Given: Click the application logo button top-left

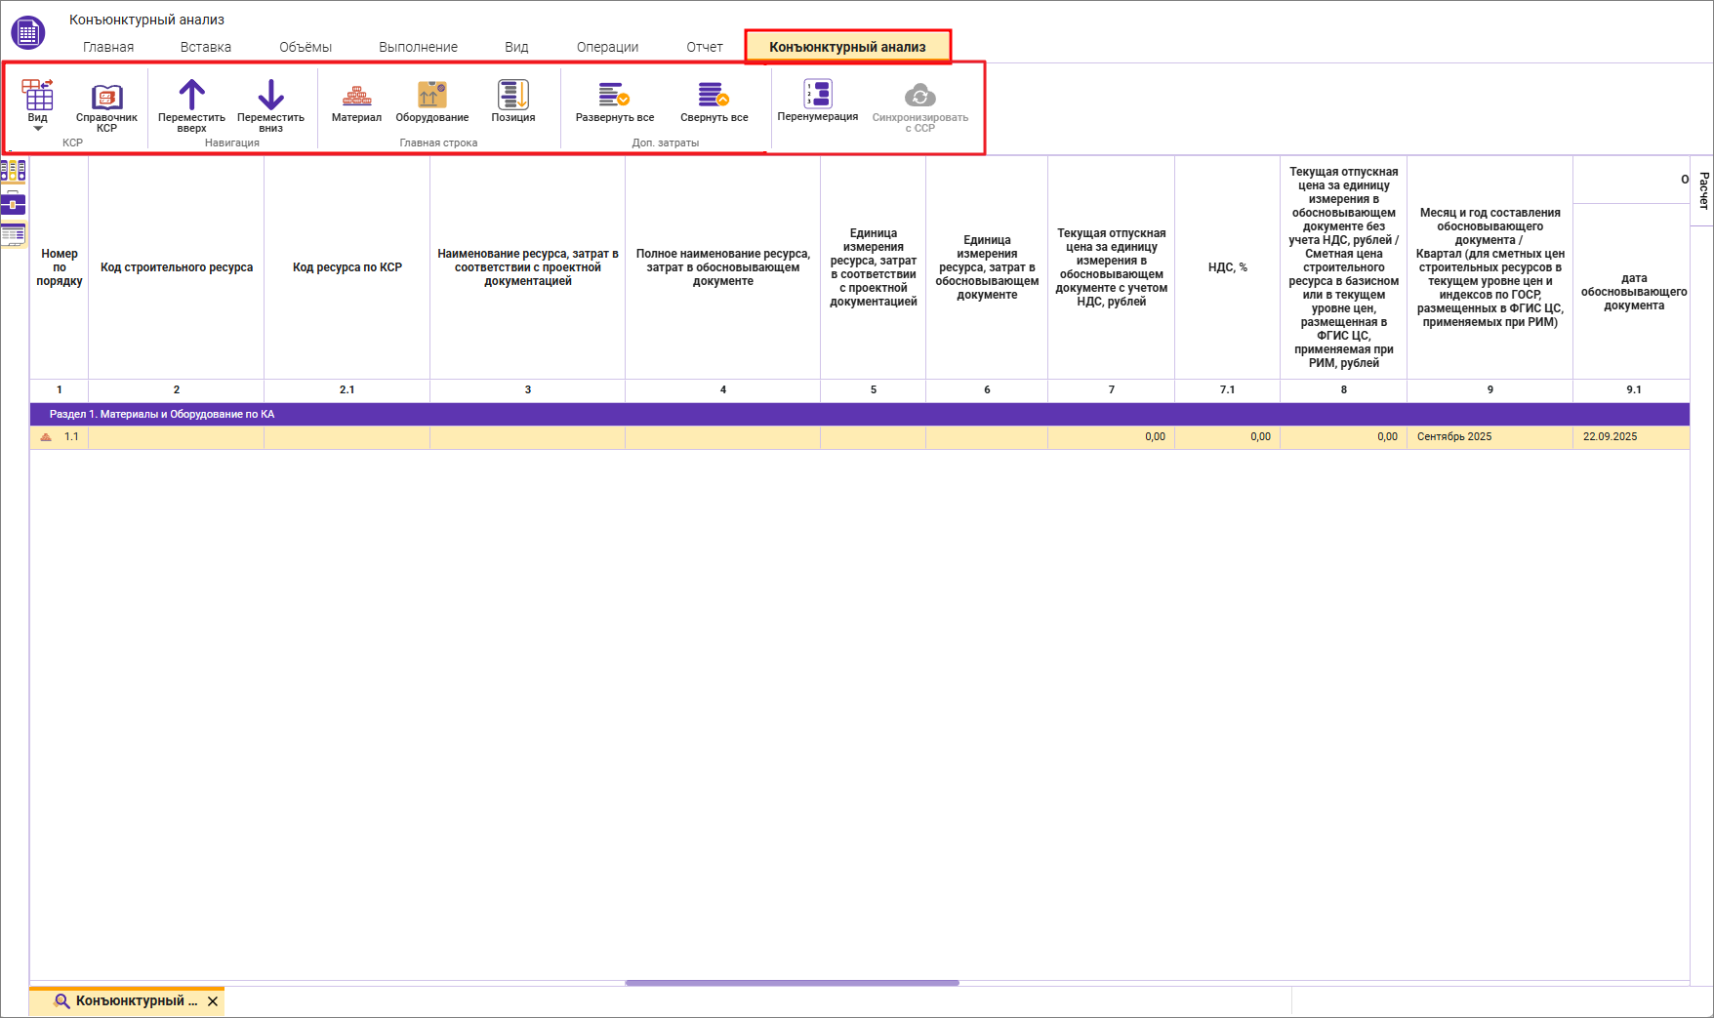Looking at the screenshot, I should pyautogui.click(x=27, y=32).
